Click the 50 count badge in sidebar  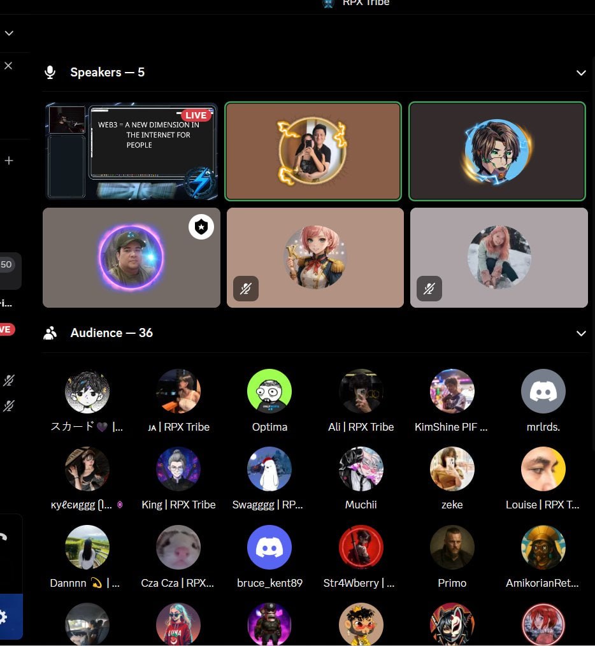point(6,264)
